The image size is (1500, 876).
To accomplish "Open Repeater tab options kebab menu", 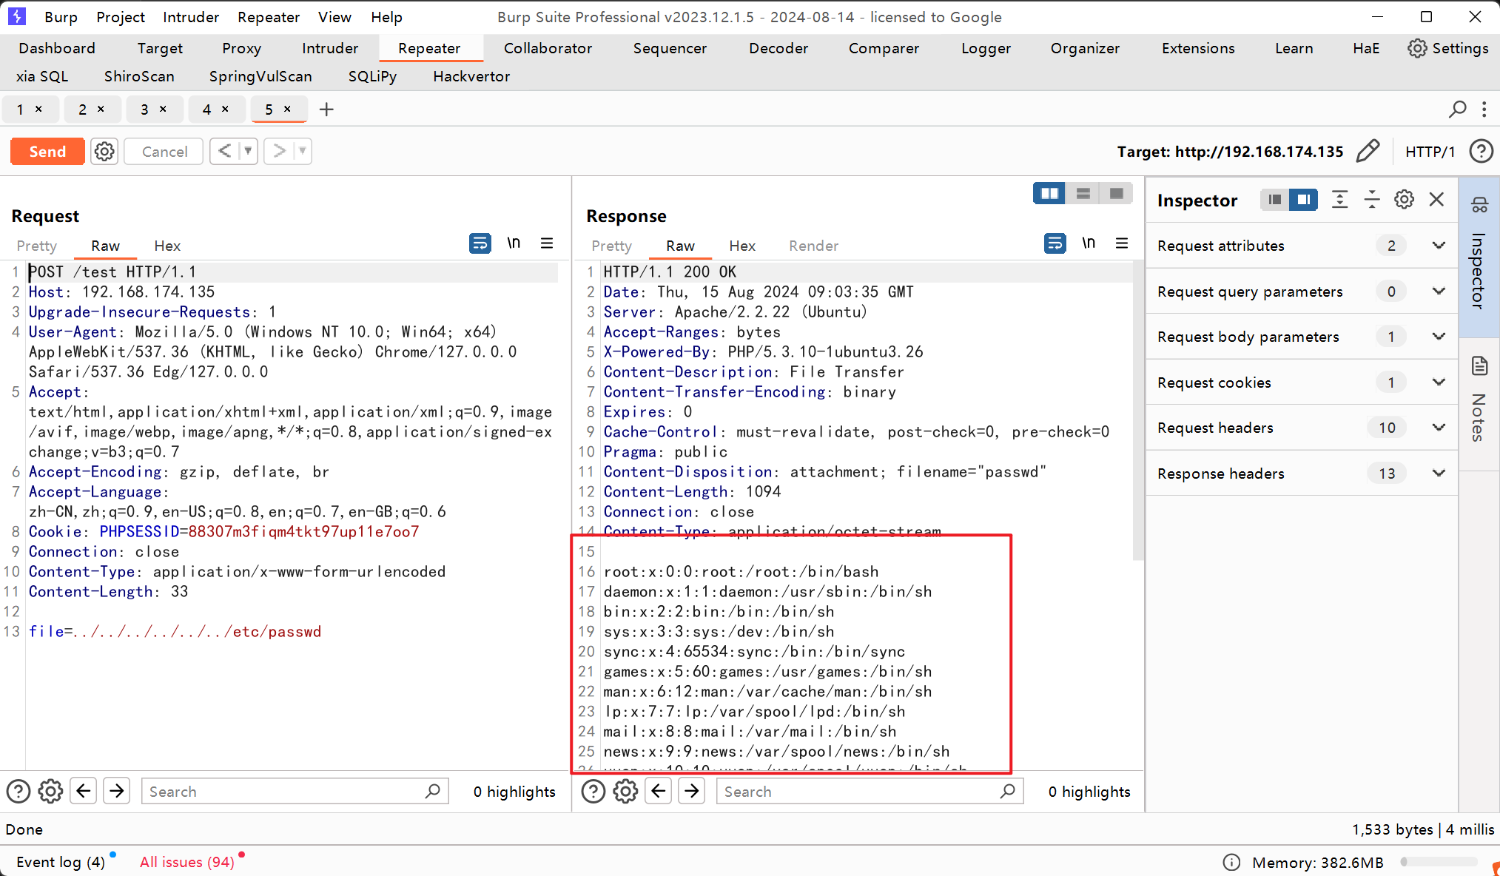I will pyautogui.click(x=1484, y=109).
